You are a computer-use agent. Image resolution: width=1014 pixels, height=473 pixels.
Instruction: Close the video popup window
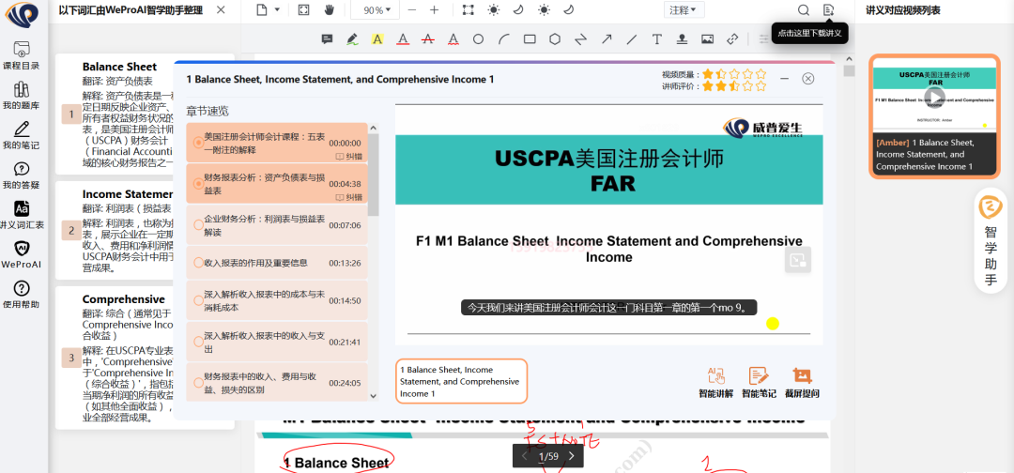807,78
